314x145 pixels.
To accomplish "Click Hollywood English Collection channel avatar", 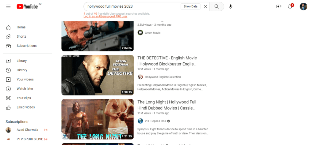I will 140,77.
